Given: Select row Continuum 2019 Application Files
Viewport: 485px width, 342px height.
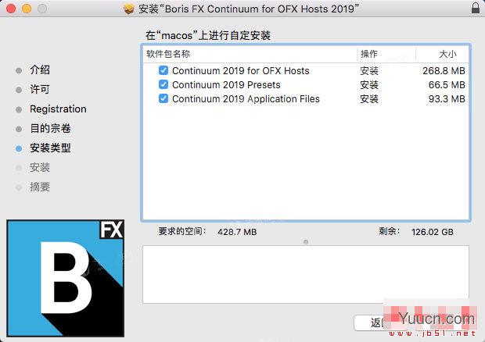Looking at the screenshot, I should pyautogui.click(x=306, y=98).
